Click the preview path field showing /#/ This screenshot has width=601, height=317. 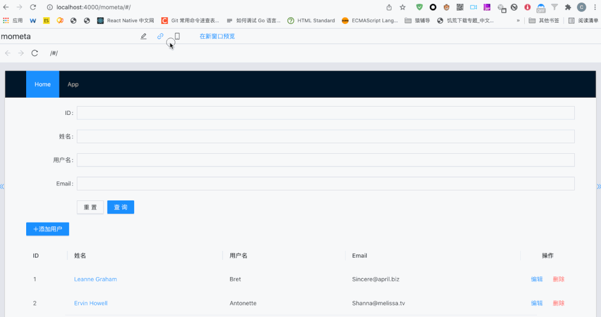pos(53,53)
